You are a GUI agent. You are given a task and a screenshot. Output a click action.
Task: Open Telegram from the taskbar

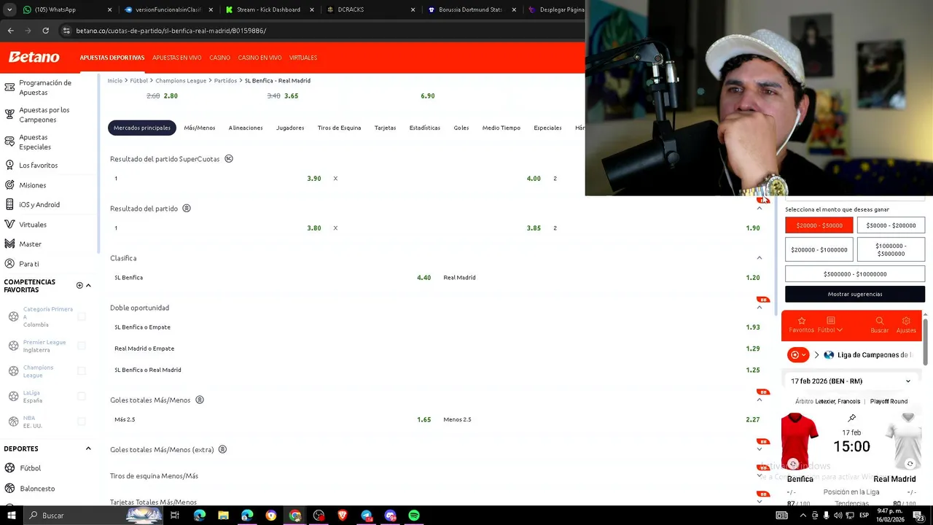pos(366,516)
